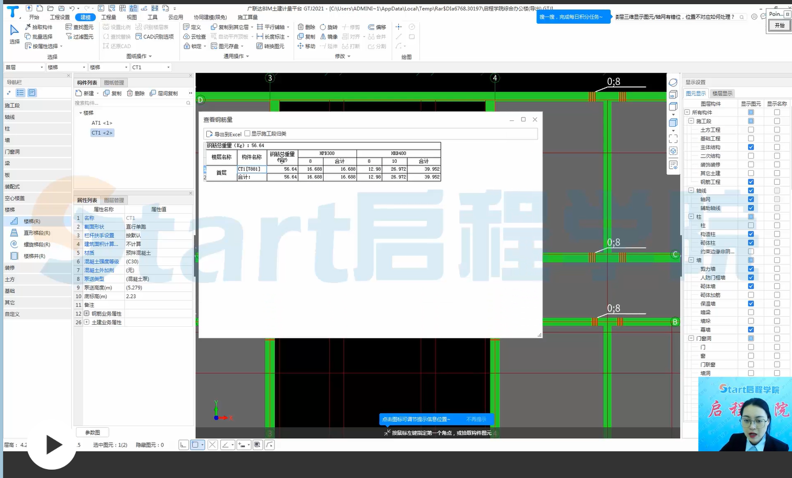This screenshot has height=478, width=792.
Task: Collapse the 轴线 node in display settings
Action: (x=691, y=191)
